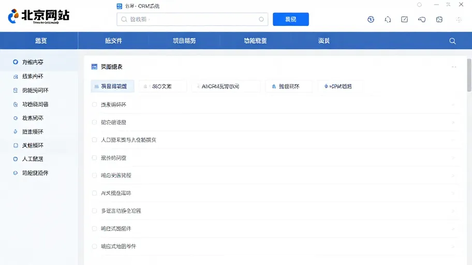
Task: Click the blue dot icon in the fifth pill tab
Action: (x=326, y=86)
